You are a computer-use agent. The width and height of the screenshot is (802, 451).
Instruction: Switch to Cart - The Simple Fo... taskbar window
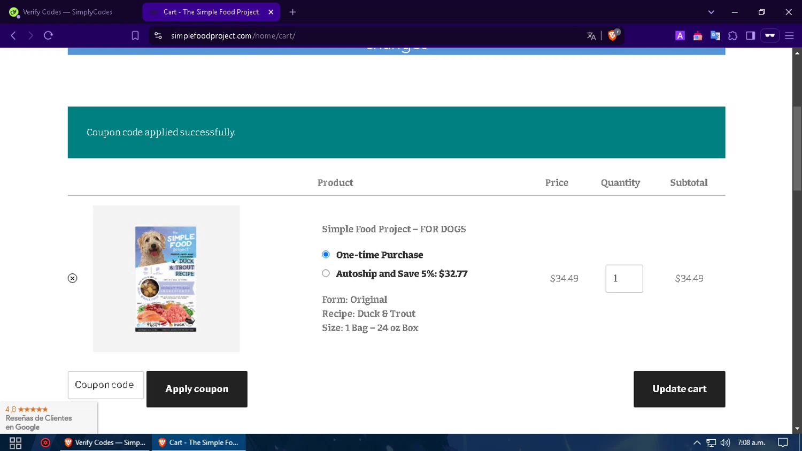tap(198, 443)
